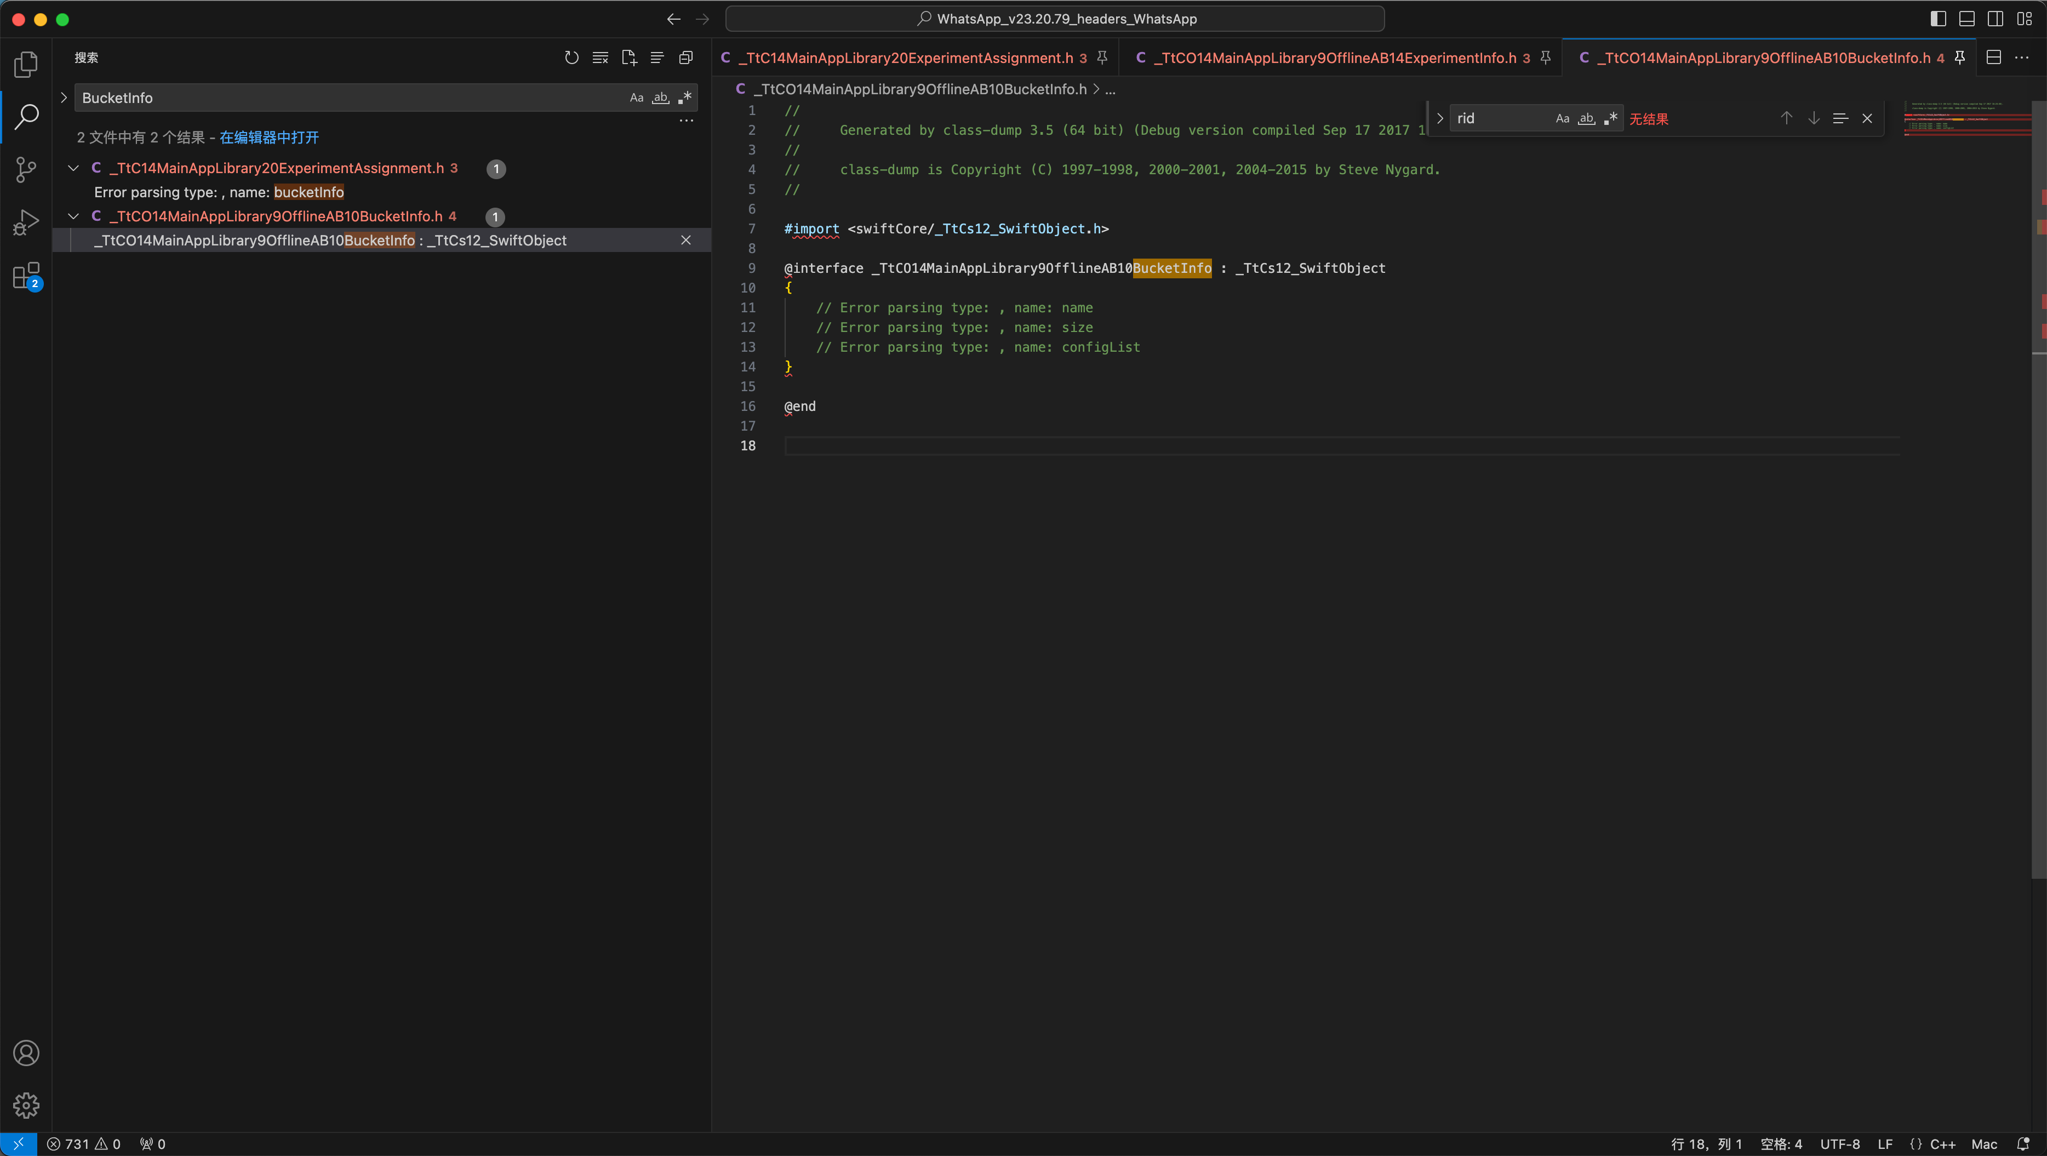The image size is (2047, 1156).
Task: Unpin the ExperimentInfo.h tab
Action: 1546,57
